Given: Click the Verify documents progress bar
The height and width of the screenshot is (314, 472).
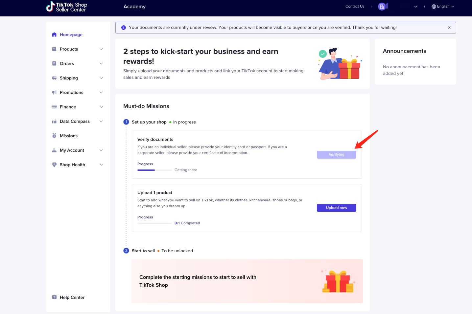Looking at the screenshot, I should 154,170.
